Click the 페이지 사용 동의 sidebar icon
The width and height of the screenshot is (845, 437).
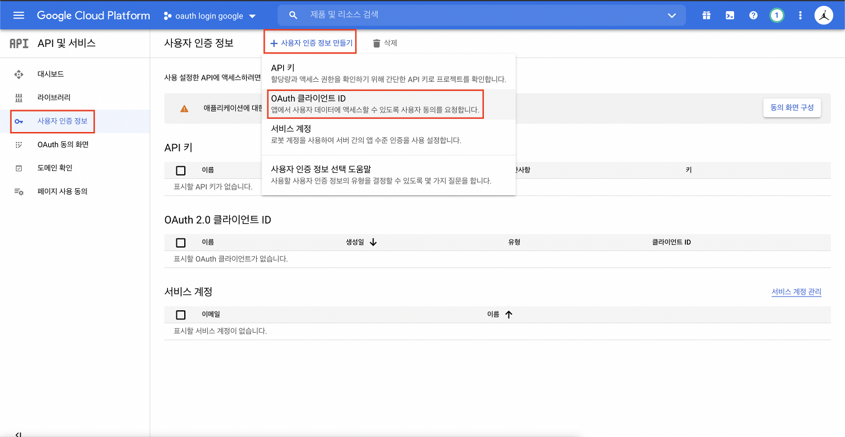click(18, 191)
